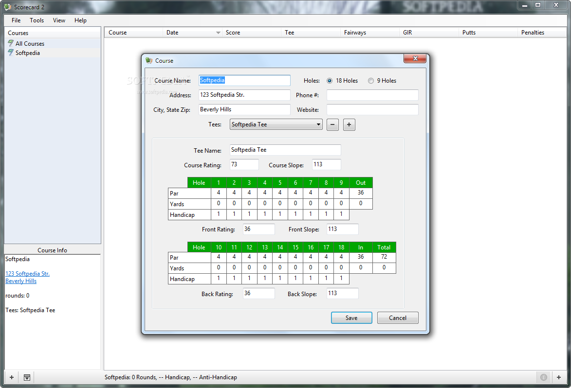The width and height of the screenshot is (571, 388).
Task: Click the Course Name field
Action: tap(244, 80)
